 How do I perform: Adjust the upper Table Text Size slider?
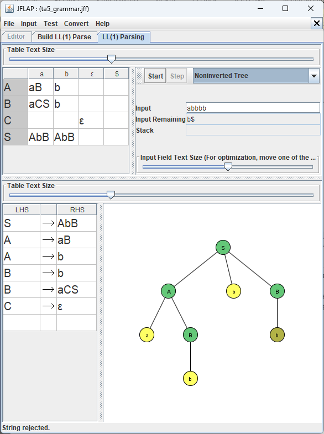[x=111, y=59]
